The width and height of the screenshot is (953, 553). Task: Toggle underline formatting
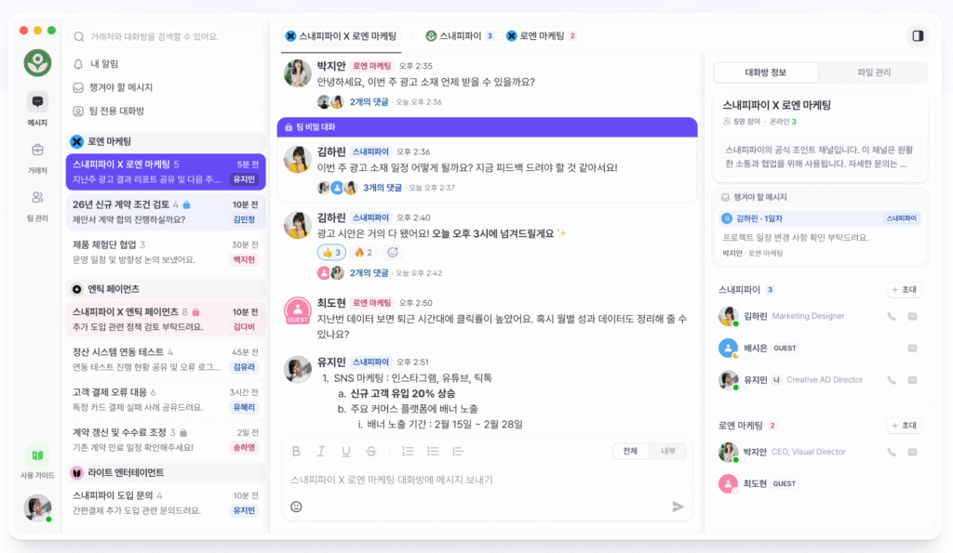[x=346, y=451]
